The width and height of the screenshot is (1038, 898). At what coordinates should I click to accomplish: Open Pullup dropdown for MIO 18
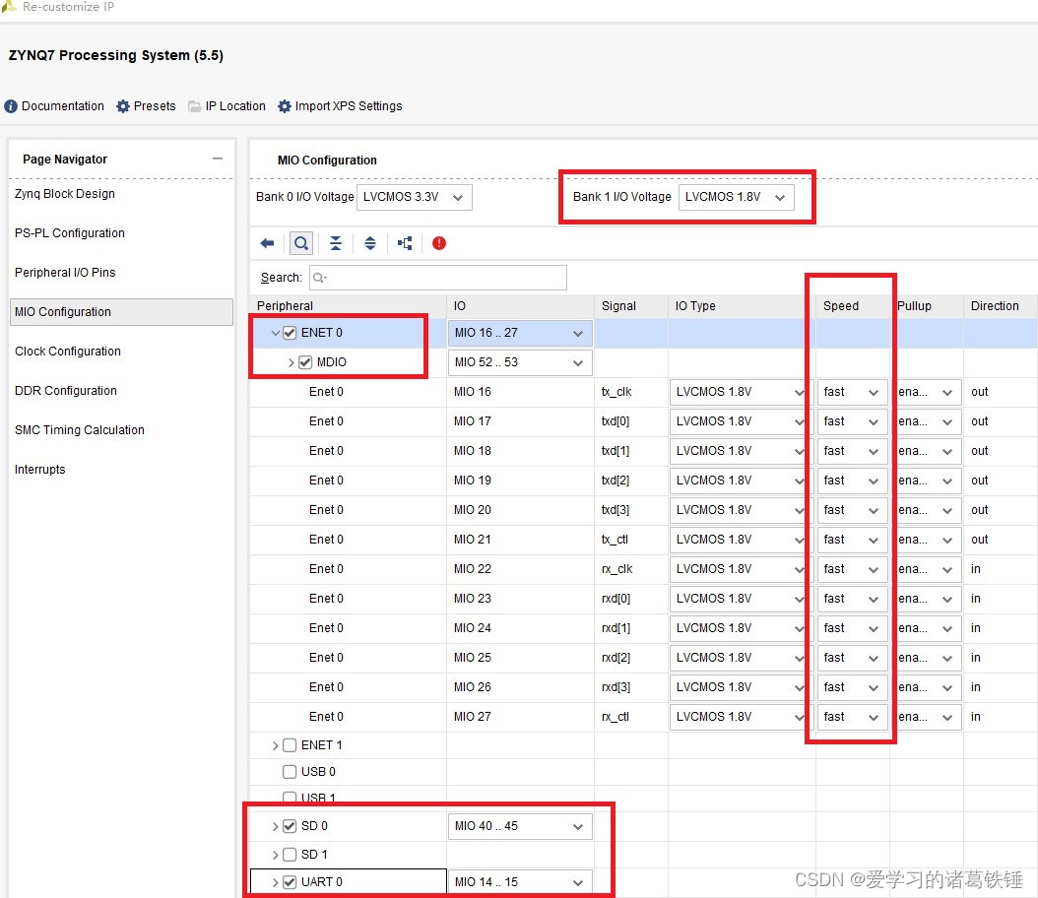pos(928,451)
